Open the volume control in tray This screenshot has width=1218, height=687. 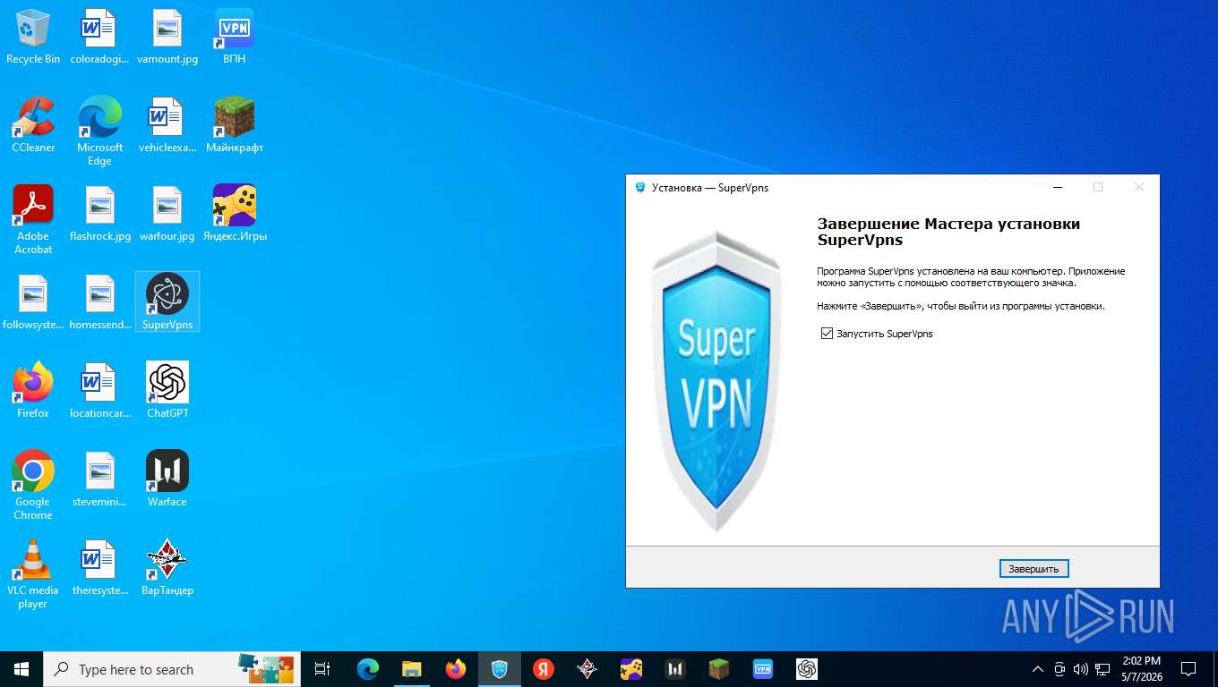click(1081, 669)
